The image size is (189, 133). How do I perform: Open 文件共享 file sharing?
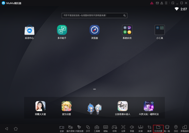(x=158, y=129)
